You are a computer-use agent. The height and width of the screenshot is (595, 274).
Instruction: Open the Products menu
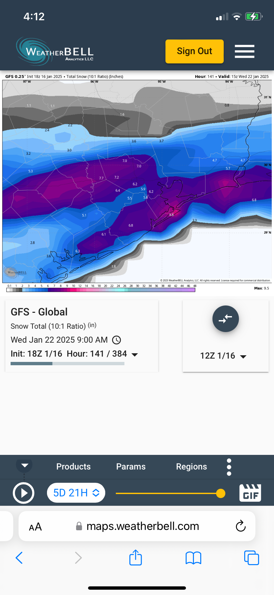click(x=73, y=467)
